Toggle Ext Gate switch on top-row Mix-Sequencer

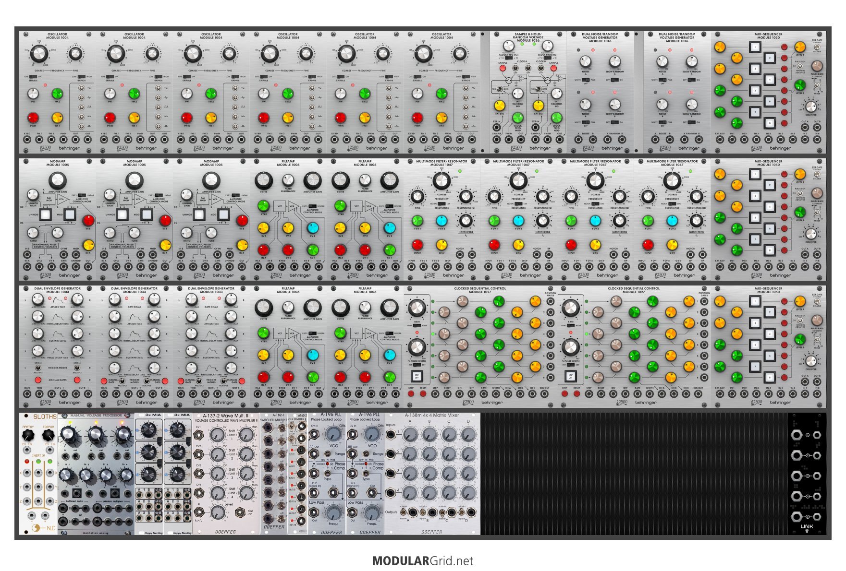817,46
